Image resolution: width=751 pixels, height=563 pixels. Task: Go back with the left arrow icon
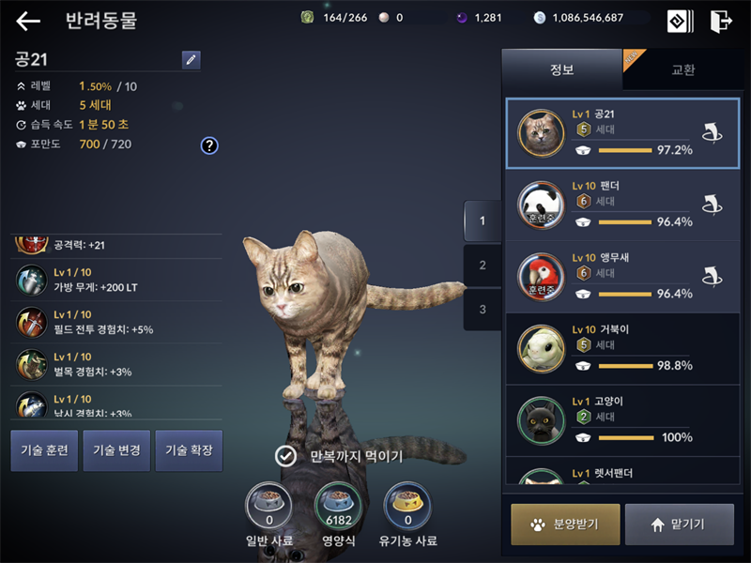[x=28, y=21]
